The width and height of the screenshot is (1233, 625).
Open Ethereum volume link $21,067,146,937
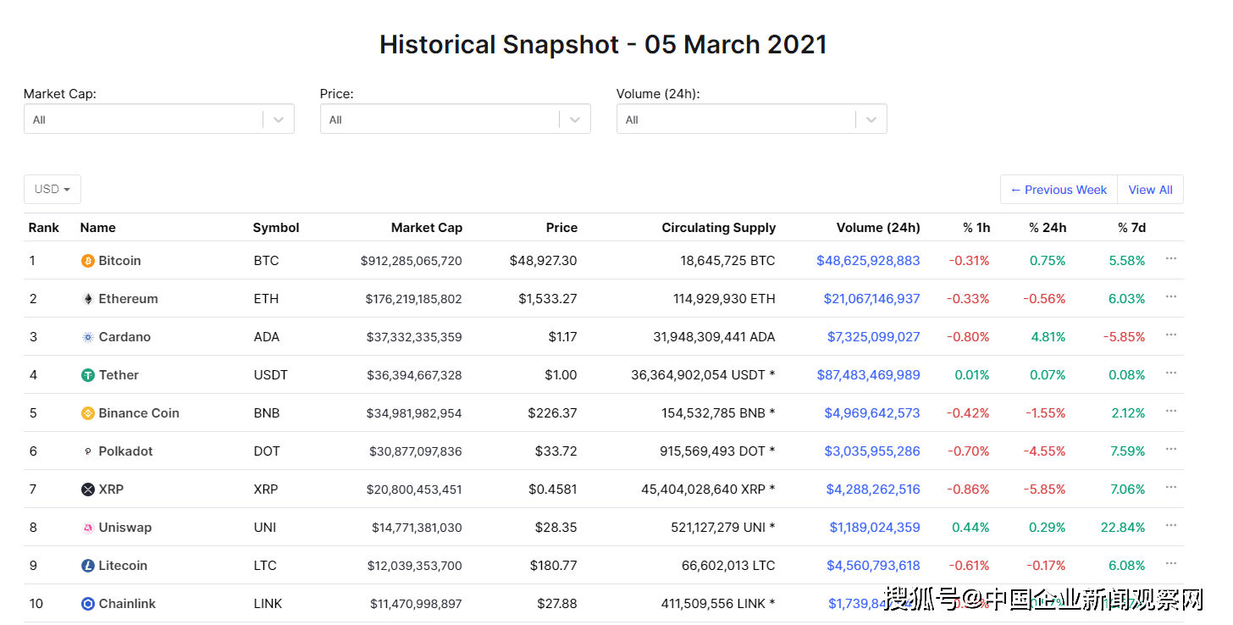[x=871, y=299]
